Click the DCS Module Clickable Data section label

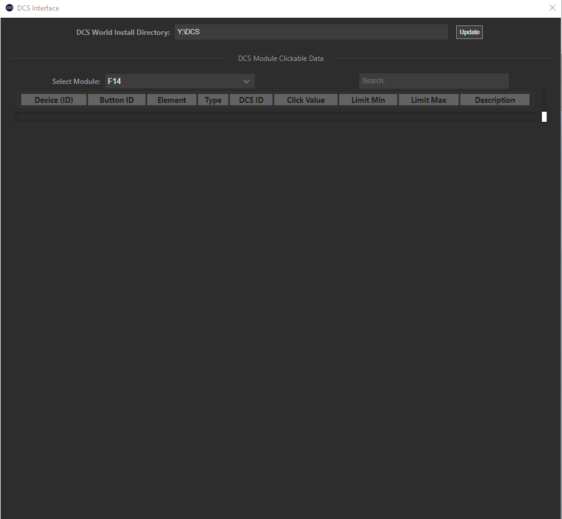coord(281,59)
